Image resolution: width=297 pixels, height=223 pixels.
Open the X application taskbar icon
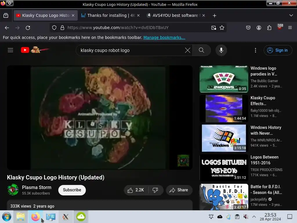coord(66,217)
